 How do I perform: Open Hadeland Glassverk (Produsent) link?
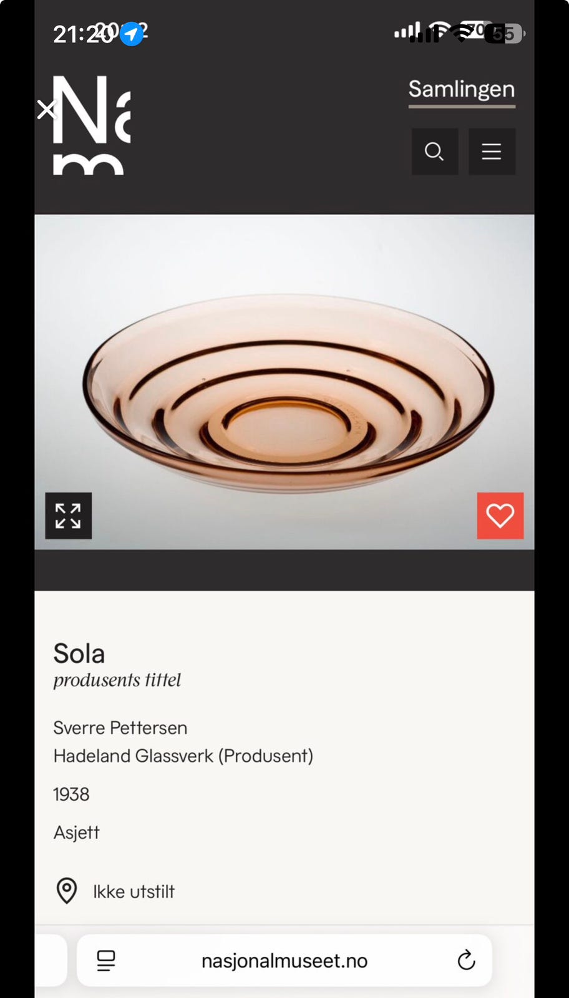click(183, 756)
